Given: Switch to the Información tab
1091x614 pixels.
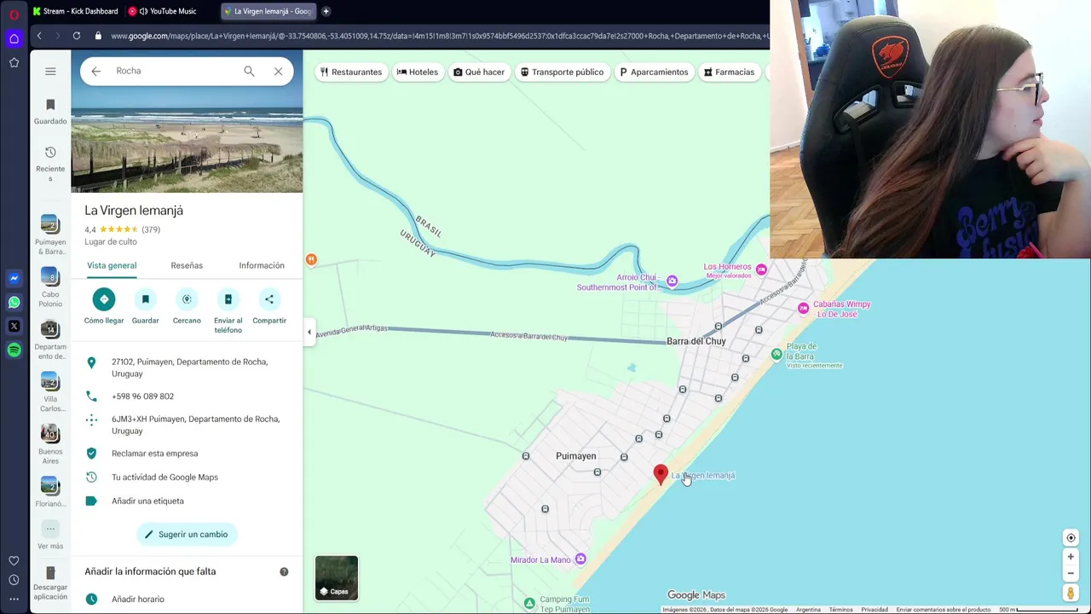Looking at the screenshot, I should click(262, 265).
